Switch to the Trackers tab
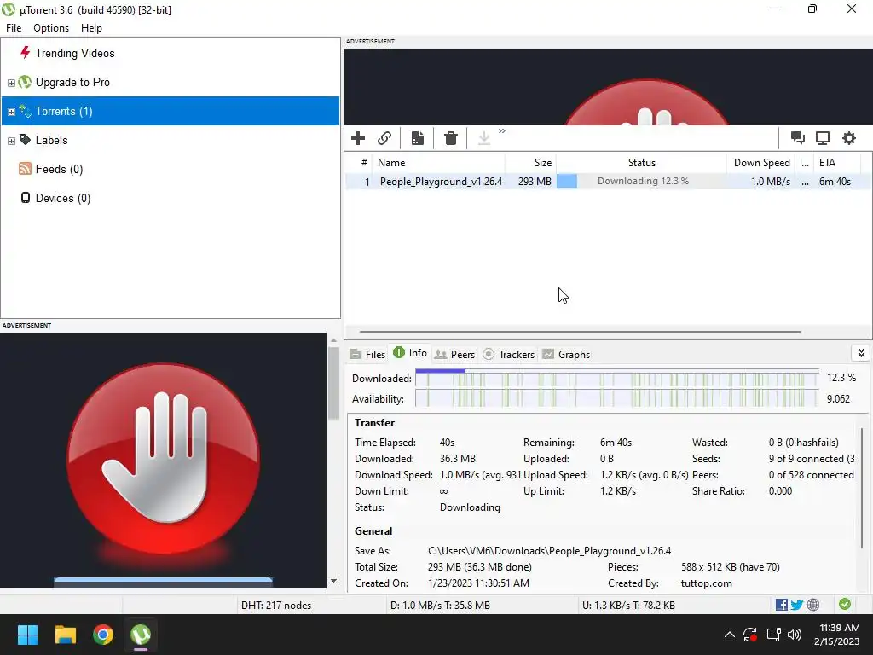 pyautogui.click(x=509, y=354)
